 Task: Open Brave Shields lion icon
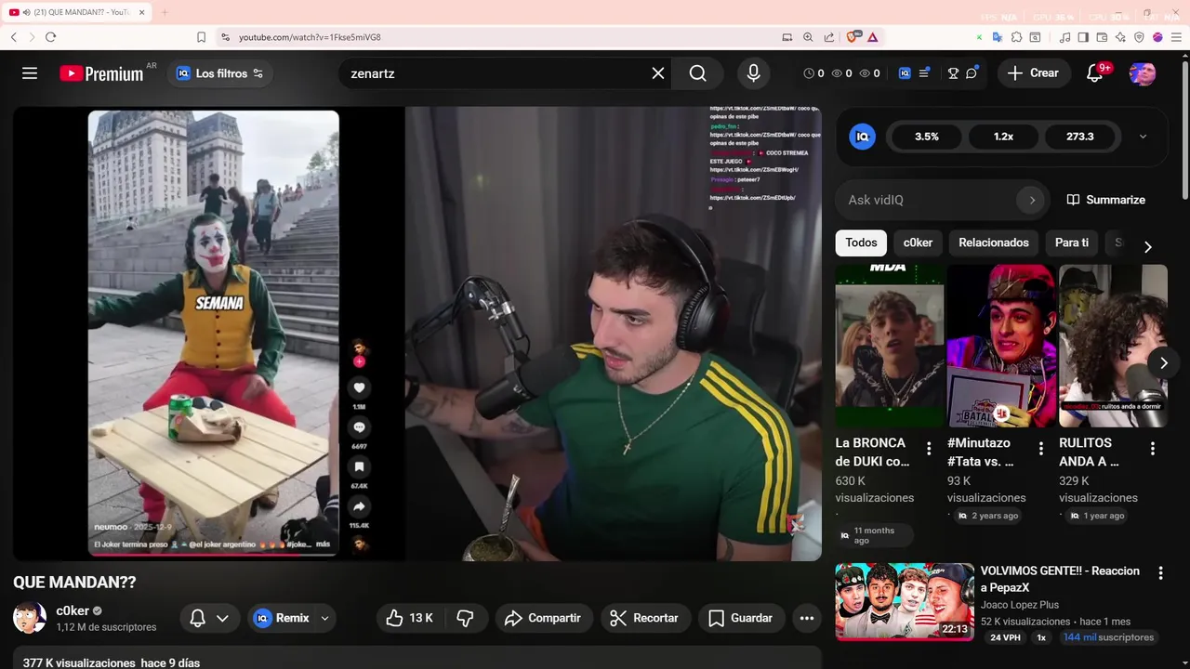tap(853, 37)
